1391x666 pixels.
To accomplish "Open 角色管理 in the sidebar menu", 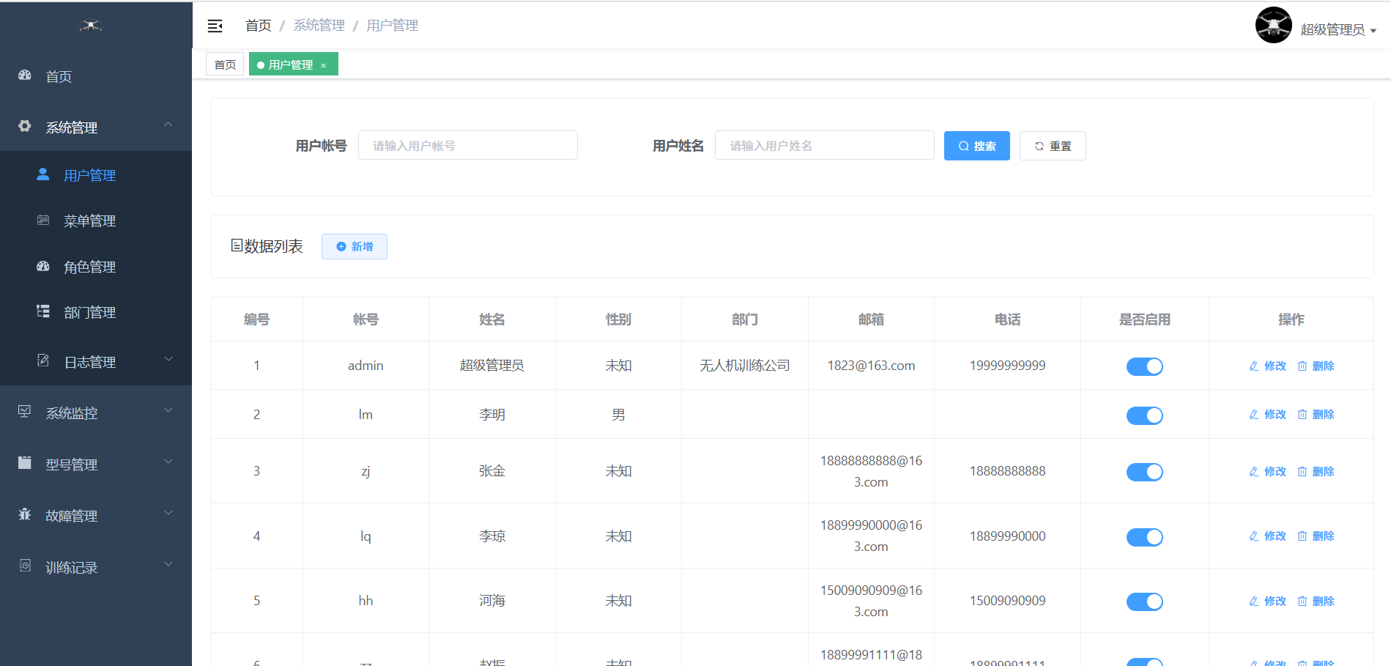I will (89, 267).
